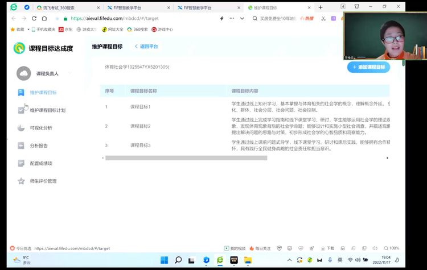
Task: Click the browser refresh icon
Action: (x=34, y=18)
